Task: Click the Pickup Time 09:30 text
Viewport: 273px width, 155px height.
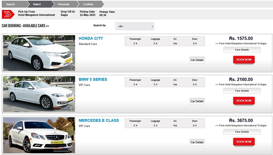Action: pyautogui.click(x=107, y=13)
